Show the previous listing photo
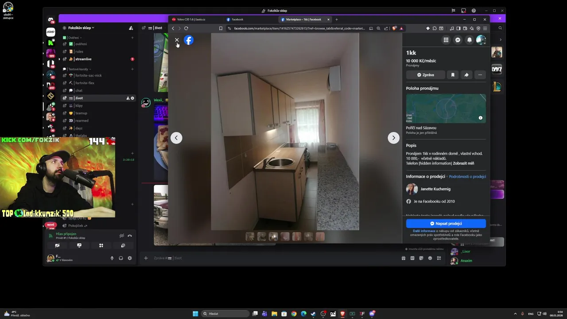This screenshot has height=319, width=567. (176, 138)
